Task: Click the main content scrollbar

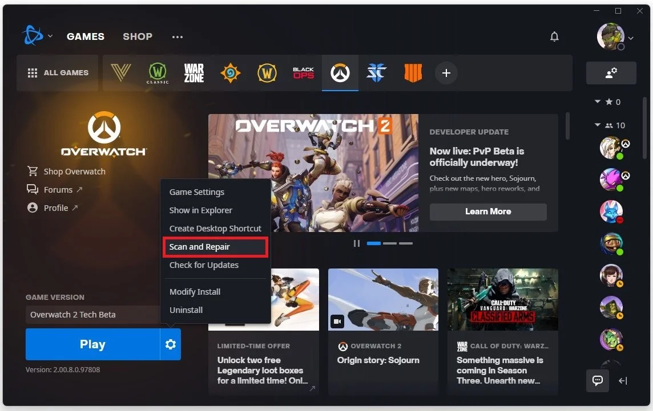Action: pyautogui.click(x=567, y=125)
